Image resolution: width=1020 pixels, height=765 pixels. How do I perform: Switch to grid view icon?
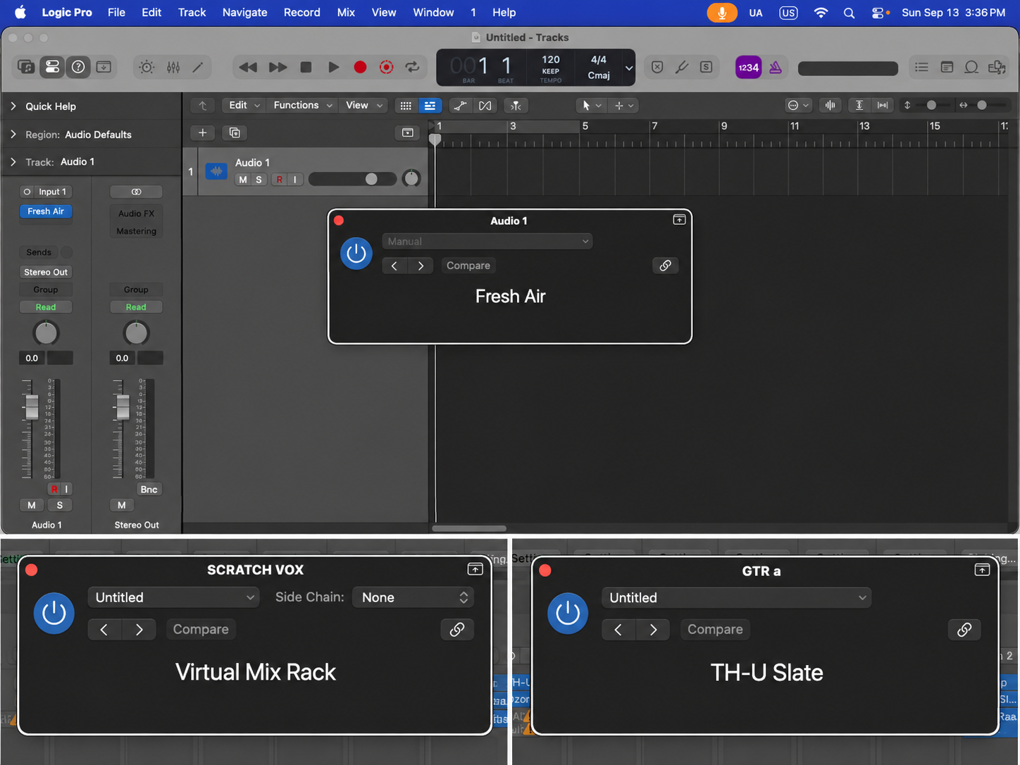point(406,106)
